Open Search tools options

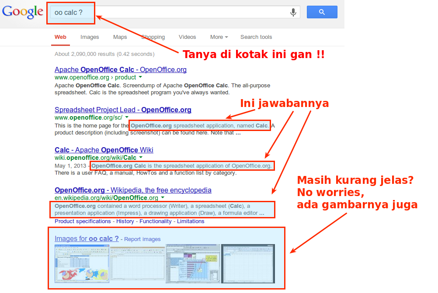(256, 37)
